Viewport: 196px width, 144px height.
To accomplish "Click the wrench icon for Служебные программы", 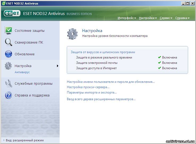I will [x=9, y=83].
